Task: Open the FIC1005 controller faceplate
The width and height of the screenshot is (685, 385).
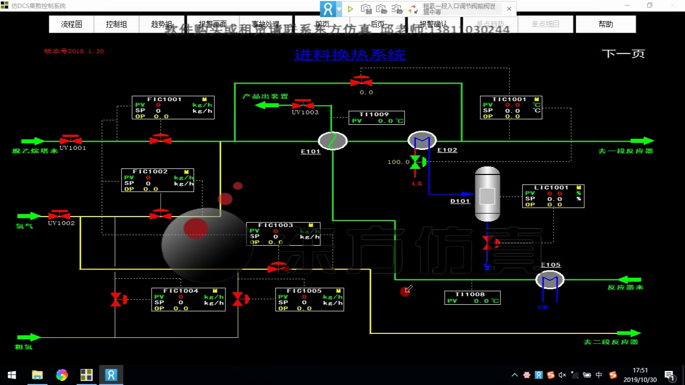Action: [310, 299]
